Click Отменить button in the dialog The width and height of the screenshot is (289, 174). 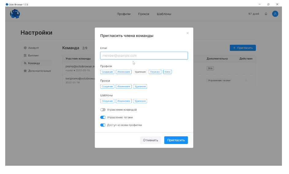pyautogui.click(x=150, y=140)
